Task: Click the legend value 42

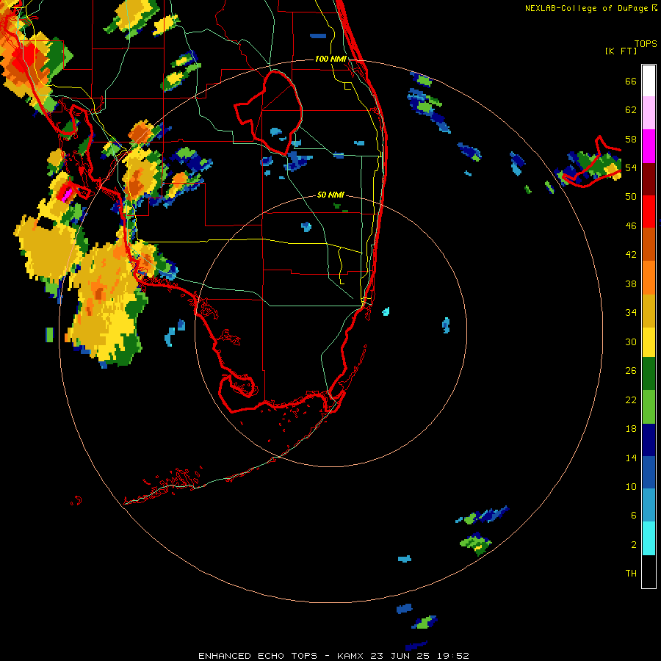Action: tap(631, 255)
